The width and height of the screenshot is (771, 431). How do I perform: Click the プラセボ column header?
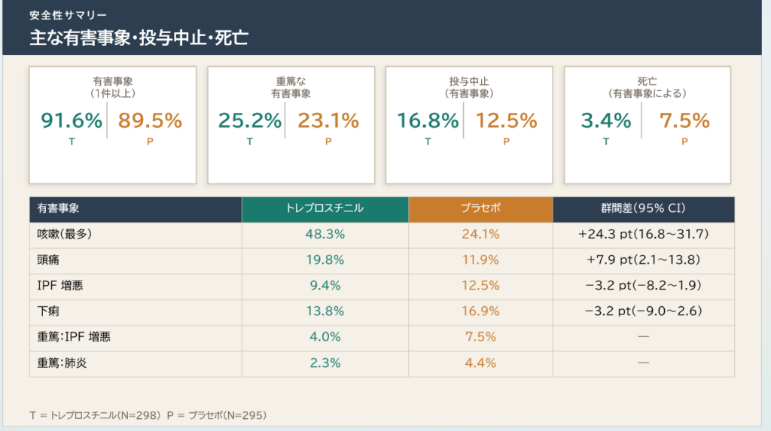pos(480,208)
